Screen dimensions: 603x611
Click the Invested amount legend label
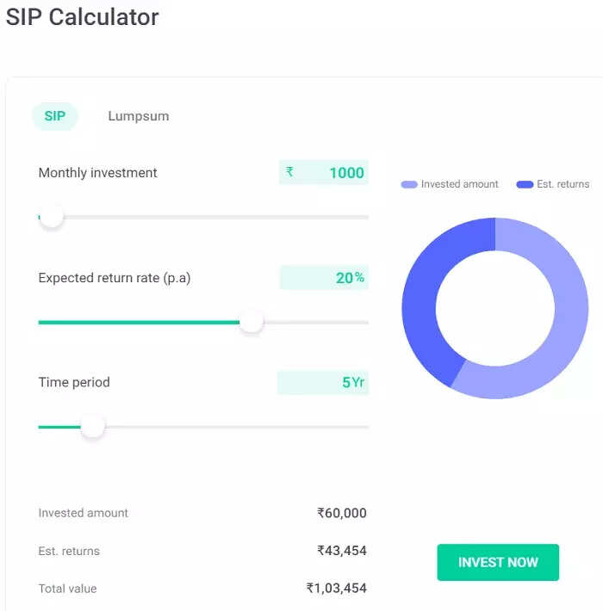(x=459, y=184)
